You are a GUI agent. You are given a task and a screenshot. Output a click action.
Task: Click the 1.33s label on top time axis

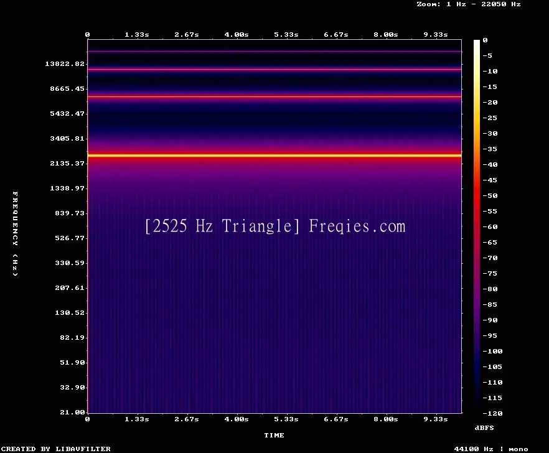[137, 34]
